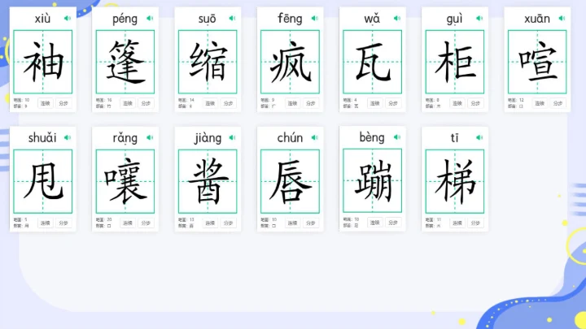Click 连续 button under the 嚷 character
The image size is (586, 329).
[x=128, y=223]
